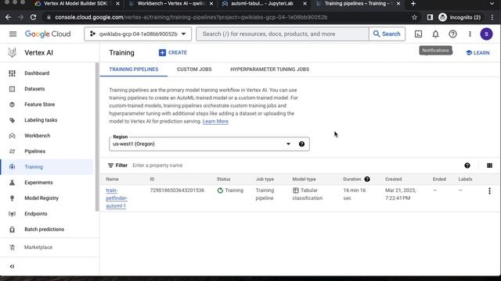
Task: Go back in the browser
Action: click(x=9, y=17)
